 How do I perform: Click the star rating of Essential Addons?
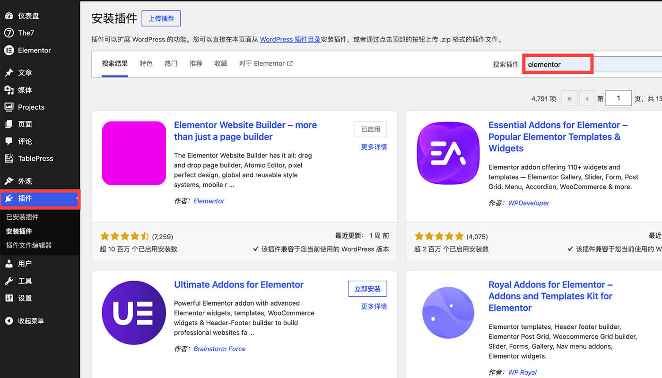[x=439, y=236]
